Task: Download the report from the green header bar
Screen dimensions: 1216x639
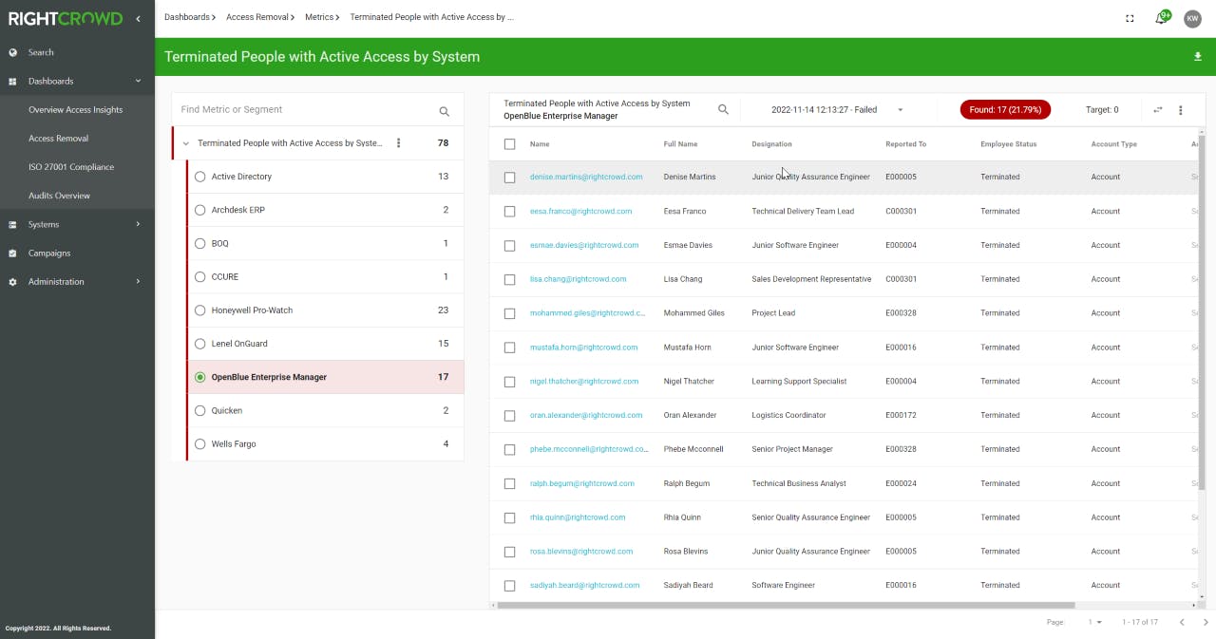Action: click(x=1198, y=57)
